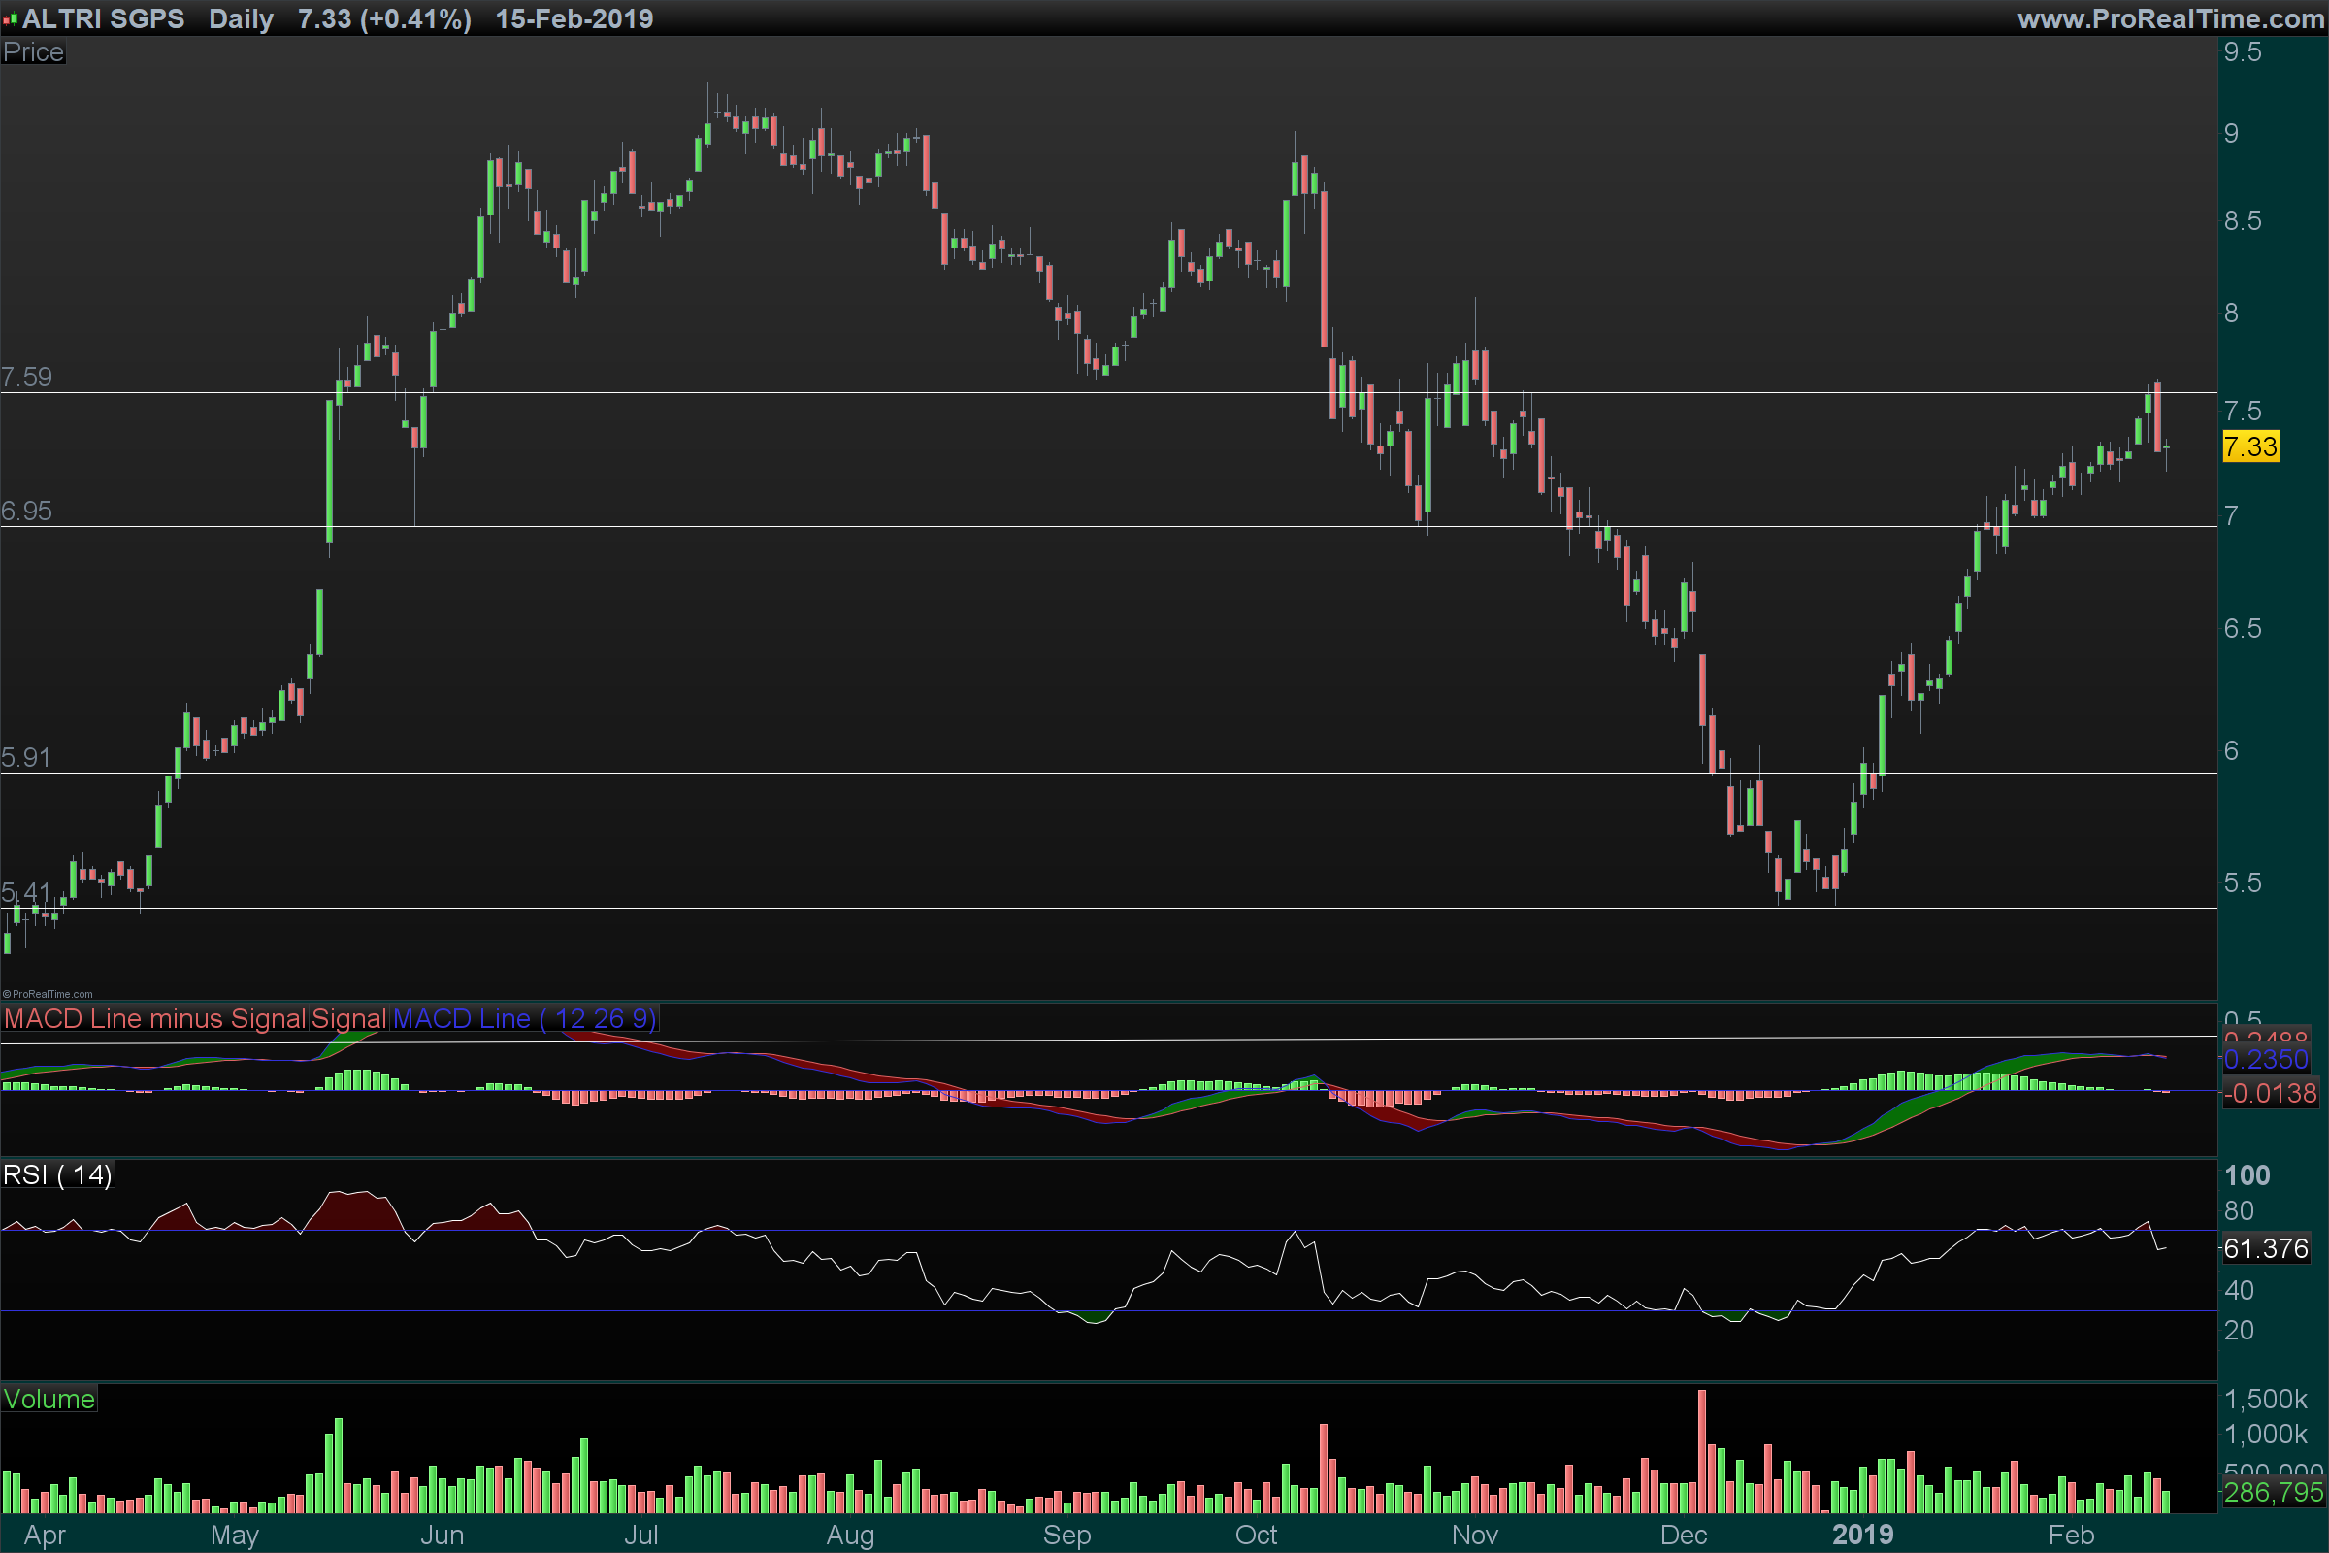Open the www.ProRealTime.com link
Screen dimensions: 2329x1553
2171,18
